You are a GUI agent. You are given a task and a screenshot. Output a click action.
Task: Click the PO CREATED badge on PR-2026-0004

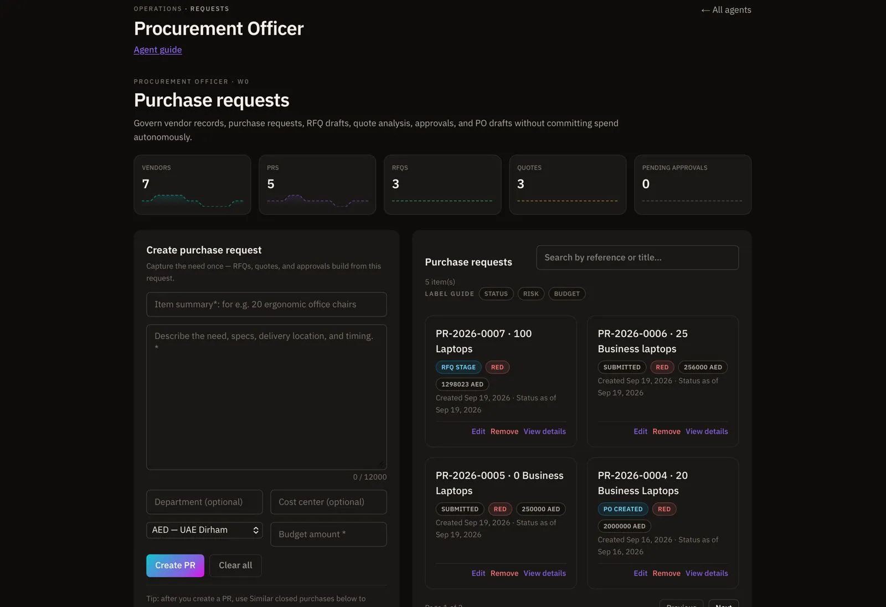623,509
